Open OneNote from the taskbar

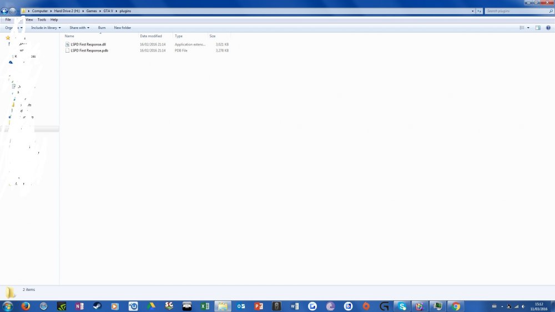click(79, 306)
